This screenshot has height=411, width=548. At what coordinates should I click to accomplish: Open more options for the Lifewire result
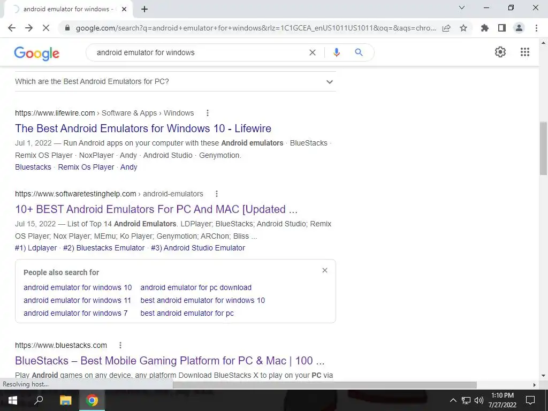click(207, 113)
